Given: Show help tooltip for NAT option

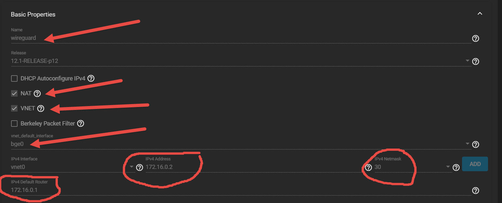Looking at the screenshot, I should (x=37, y=93).
